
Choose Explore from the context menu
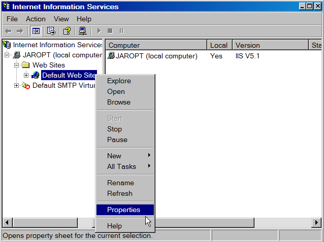(125, 81)
